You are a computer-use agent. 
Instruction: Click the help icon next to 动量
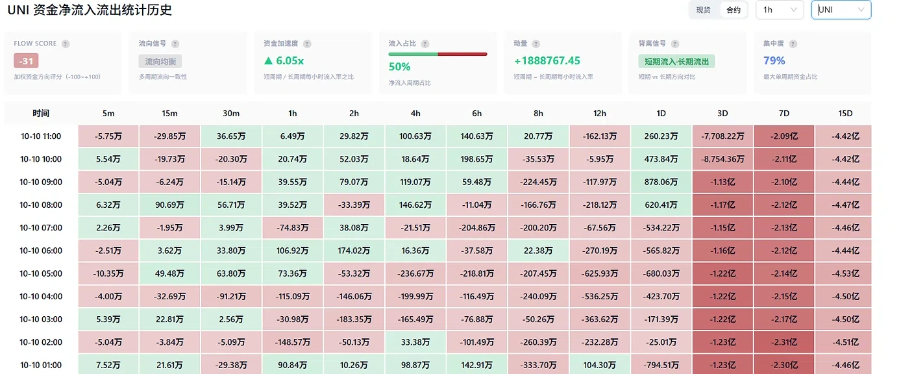point(536,44)
